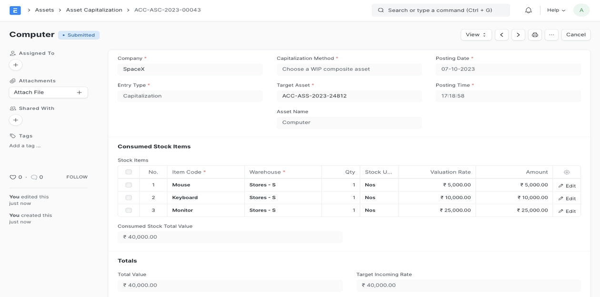Like this document with heart icon
The height and width of the screenshot is (297, 600).
coord(13,177)
